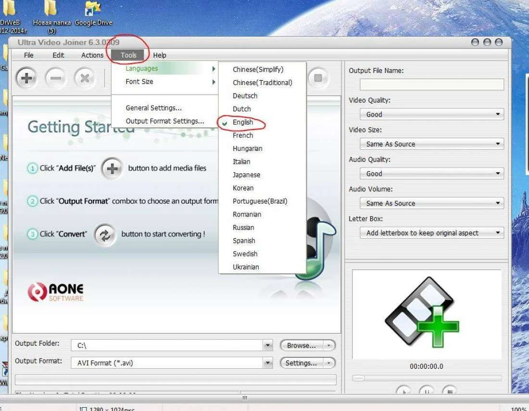Click the Output Folder path field C:\
The height and width of the screenshot is (411, 529).
coord(167,345)
